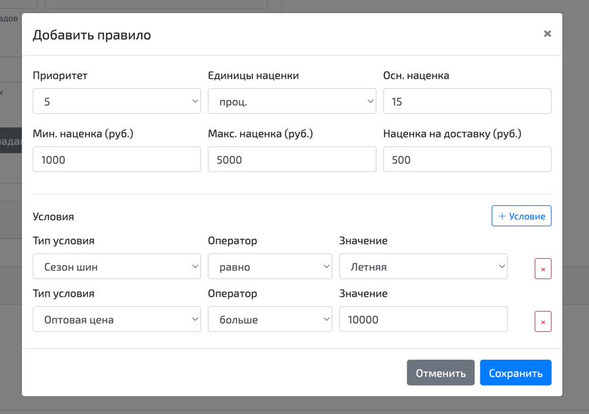589x414 pixels.
Task: Close the "Добавить правило" dialog
Action: click(x=548, y=32)
